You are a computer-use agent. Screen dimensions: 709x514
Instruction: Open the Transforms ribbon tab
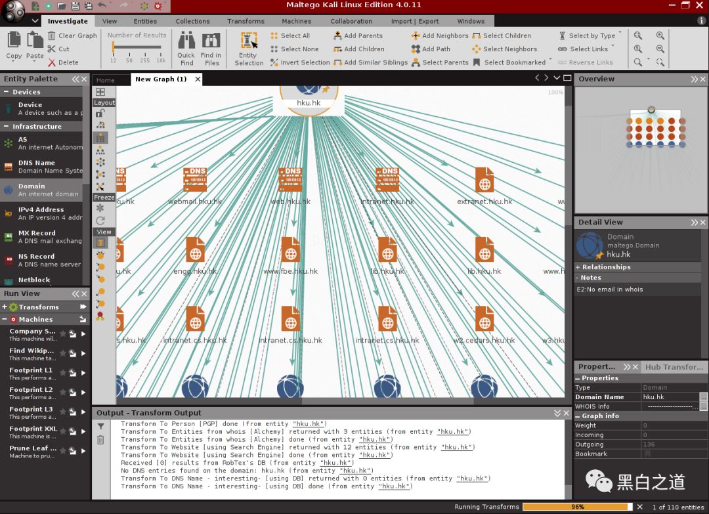point(246,21)
